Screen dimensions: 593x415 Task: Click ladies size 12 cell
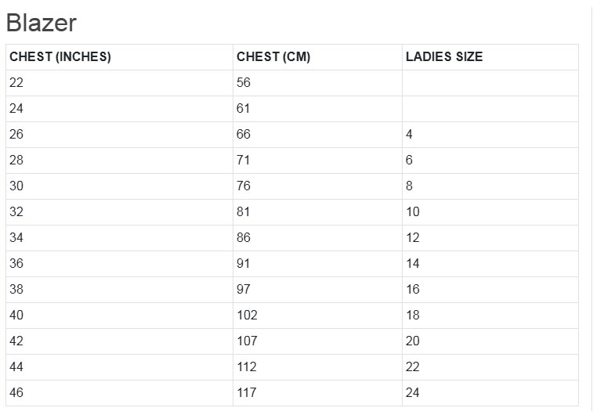click(413, 238)
